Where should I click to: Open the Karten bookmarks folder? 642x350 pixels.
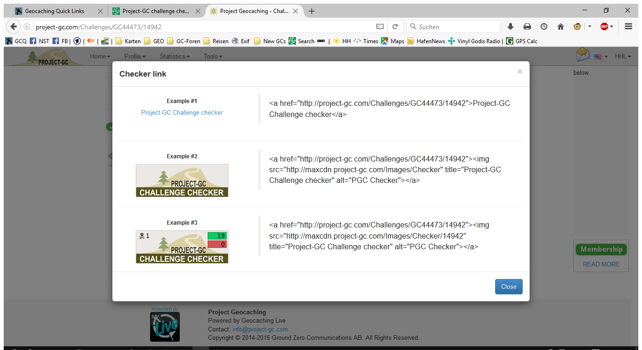click(x=128, y=41)
